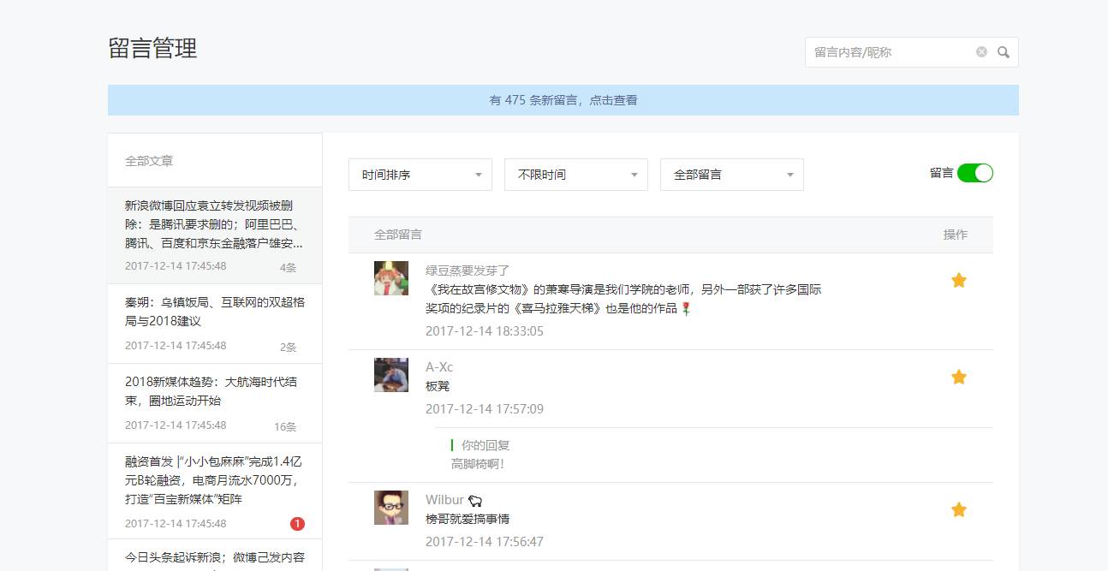Click 绿豆蒸要发芽了's avatar picture
The width and height of the screenshot is (1108, 571).
[x=391, y=278]
